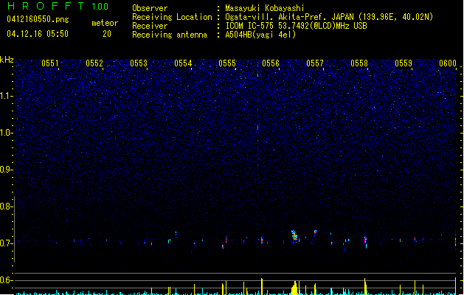Click the 0.6 kHz axis label
The width and height of the screenshot is (464, 295).
pyautogui.click(x=6, y=280)
